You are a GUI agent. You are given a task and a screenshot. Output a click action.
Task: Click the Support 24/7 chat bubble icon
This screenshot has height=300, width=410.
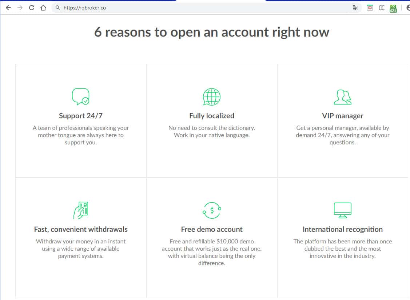click(80, 96)
